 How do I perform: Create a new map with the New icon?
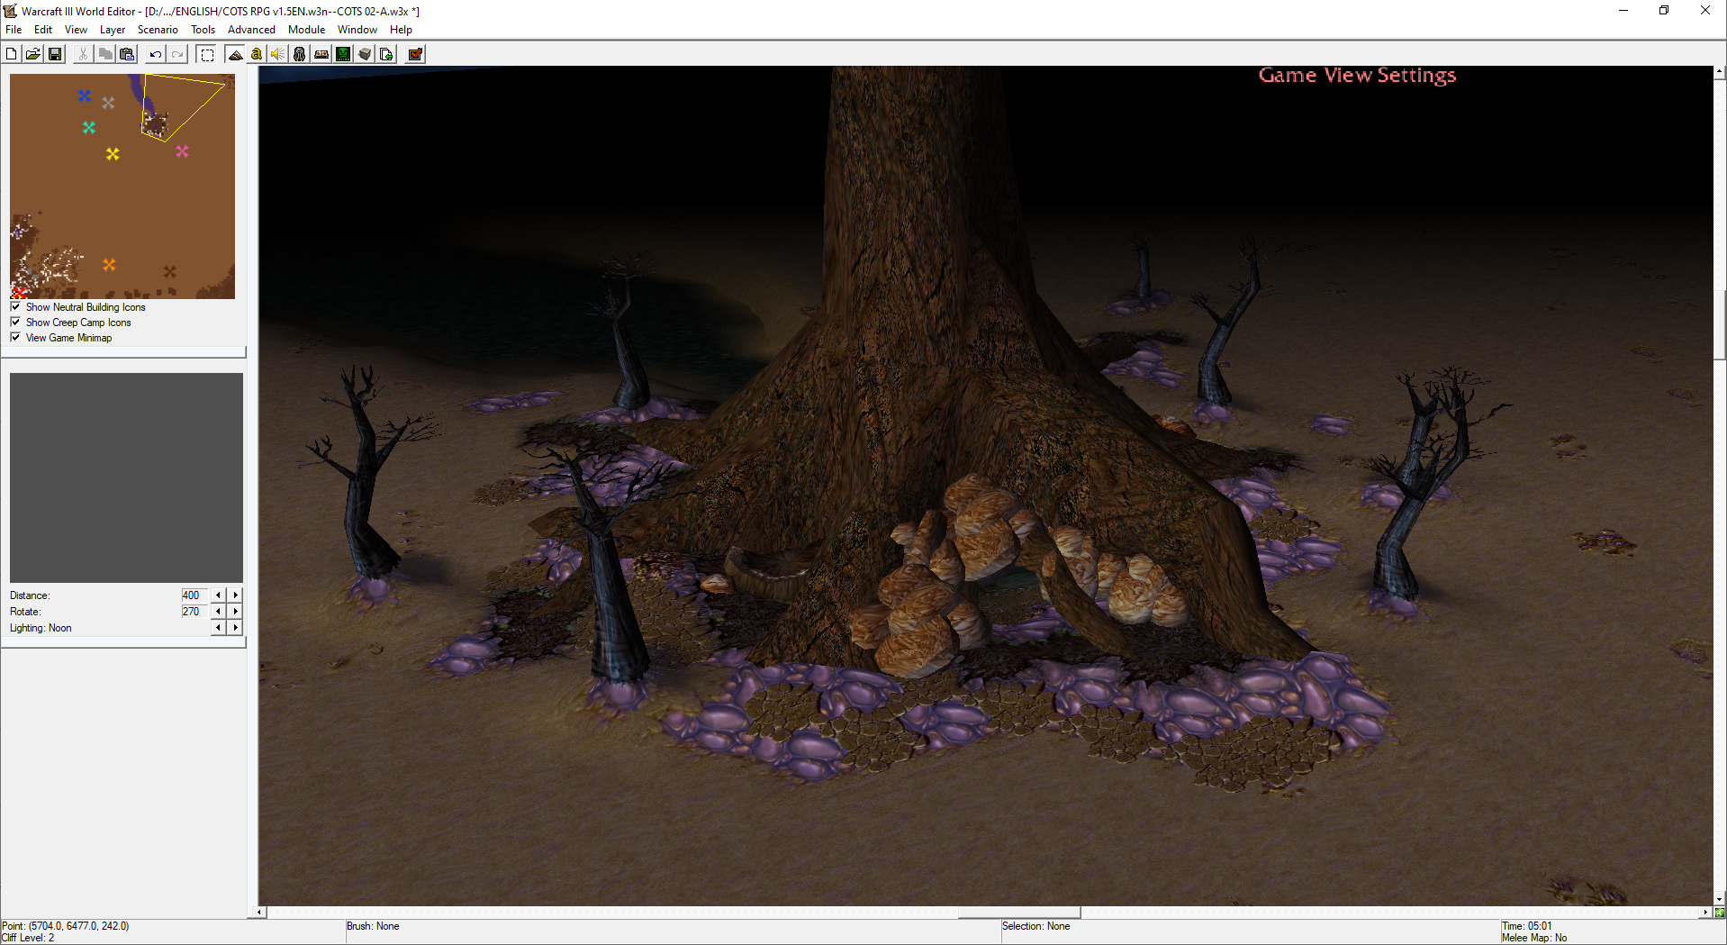click(x=12, y=54)
